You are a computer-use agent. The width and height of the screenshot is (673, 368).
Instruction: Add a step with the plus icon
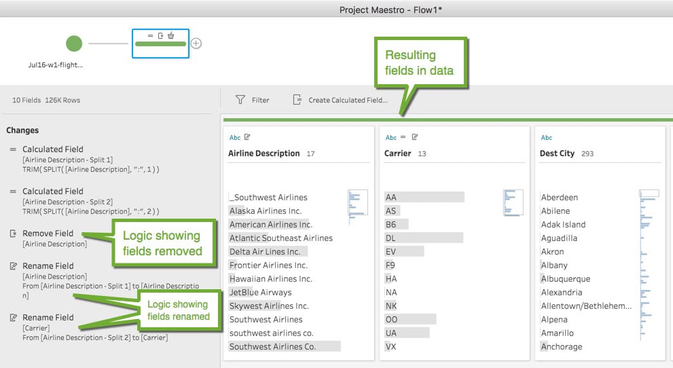[x=196, y=43]
